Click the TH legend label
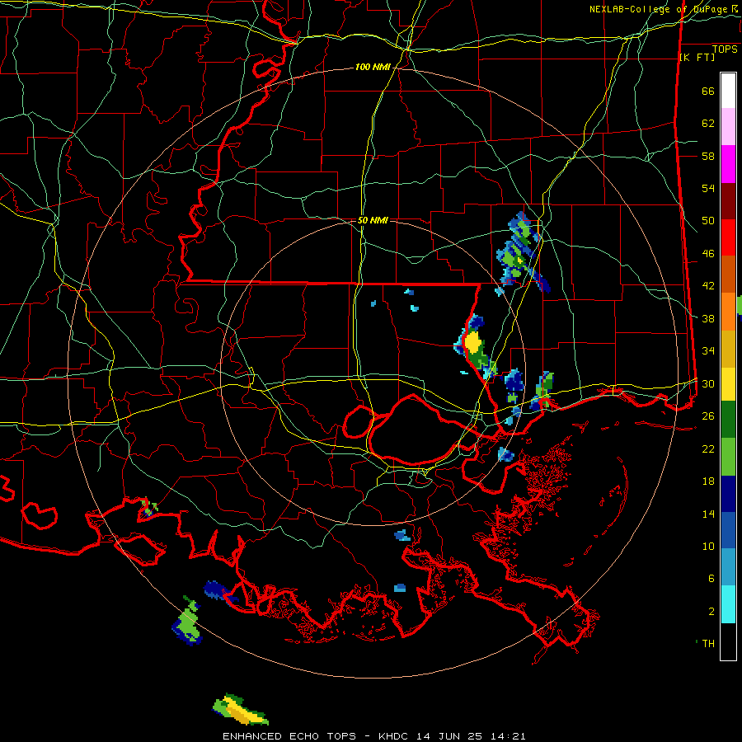This screenshot has height=742, width=742. [708, 643]
